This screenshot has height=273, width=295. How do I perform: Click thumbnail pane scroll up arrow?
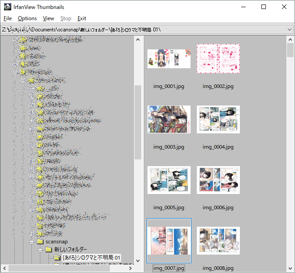coord(291,40)
